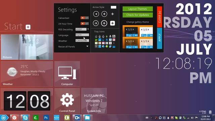Screen dimensions: 215x121
Task: Open the Computer tile
Action: point(67,74)
